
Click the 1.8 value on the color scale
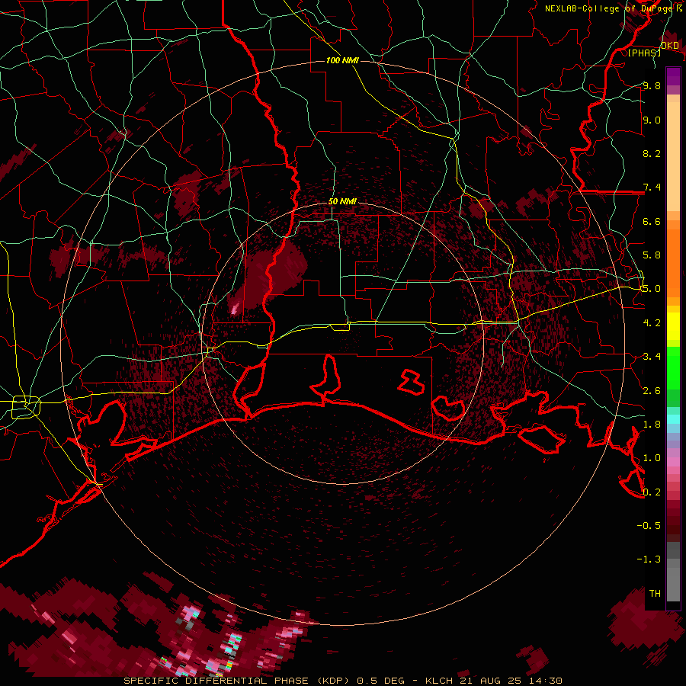click(x=652, y=425)
